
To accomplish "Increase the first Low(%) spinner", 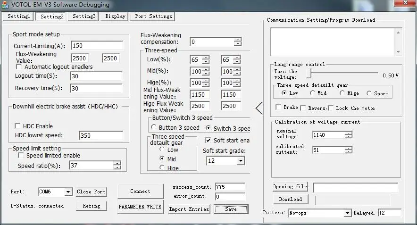I will pyautogui.click(x=205, y=58).
